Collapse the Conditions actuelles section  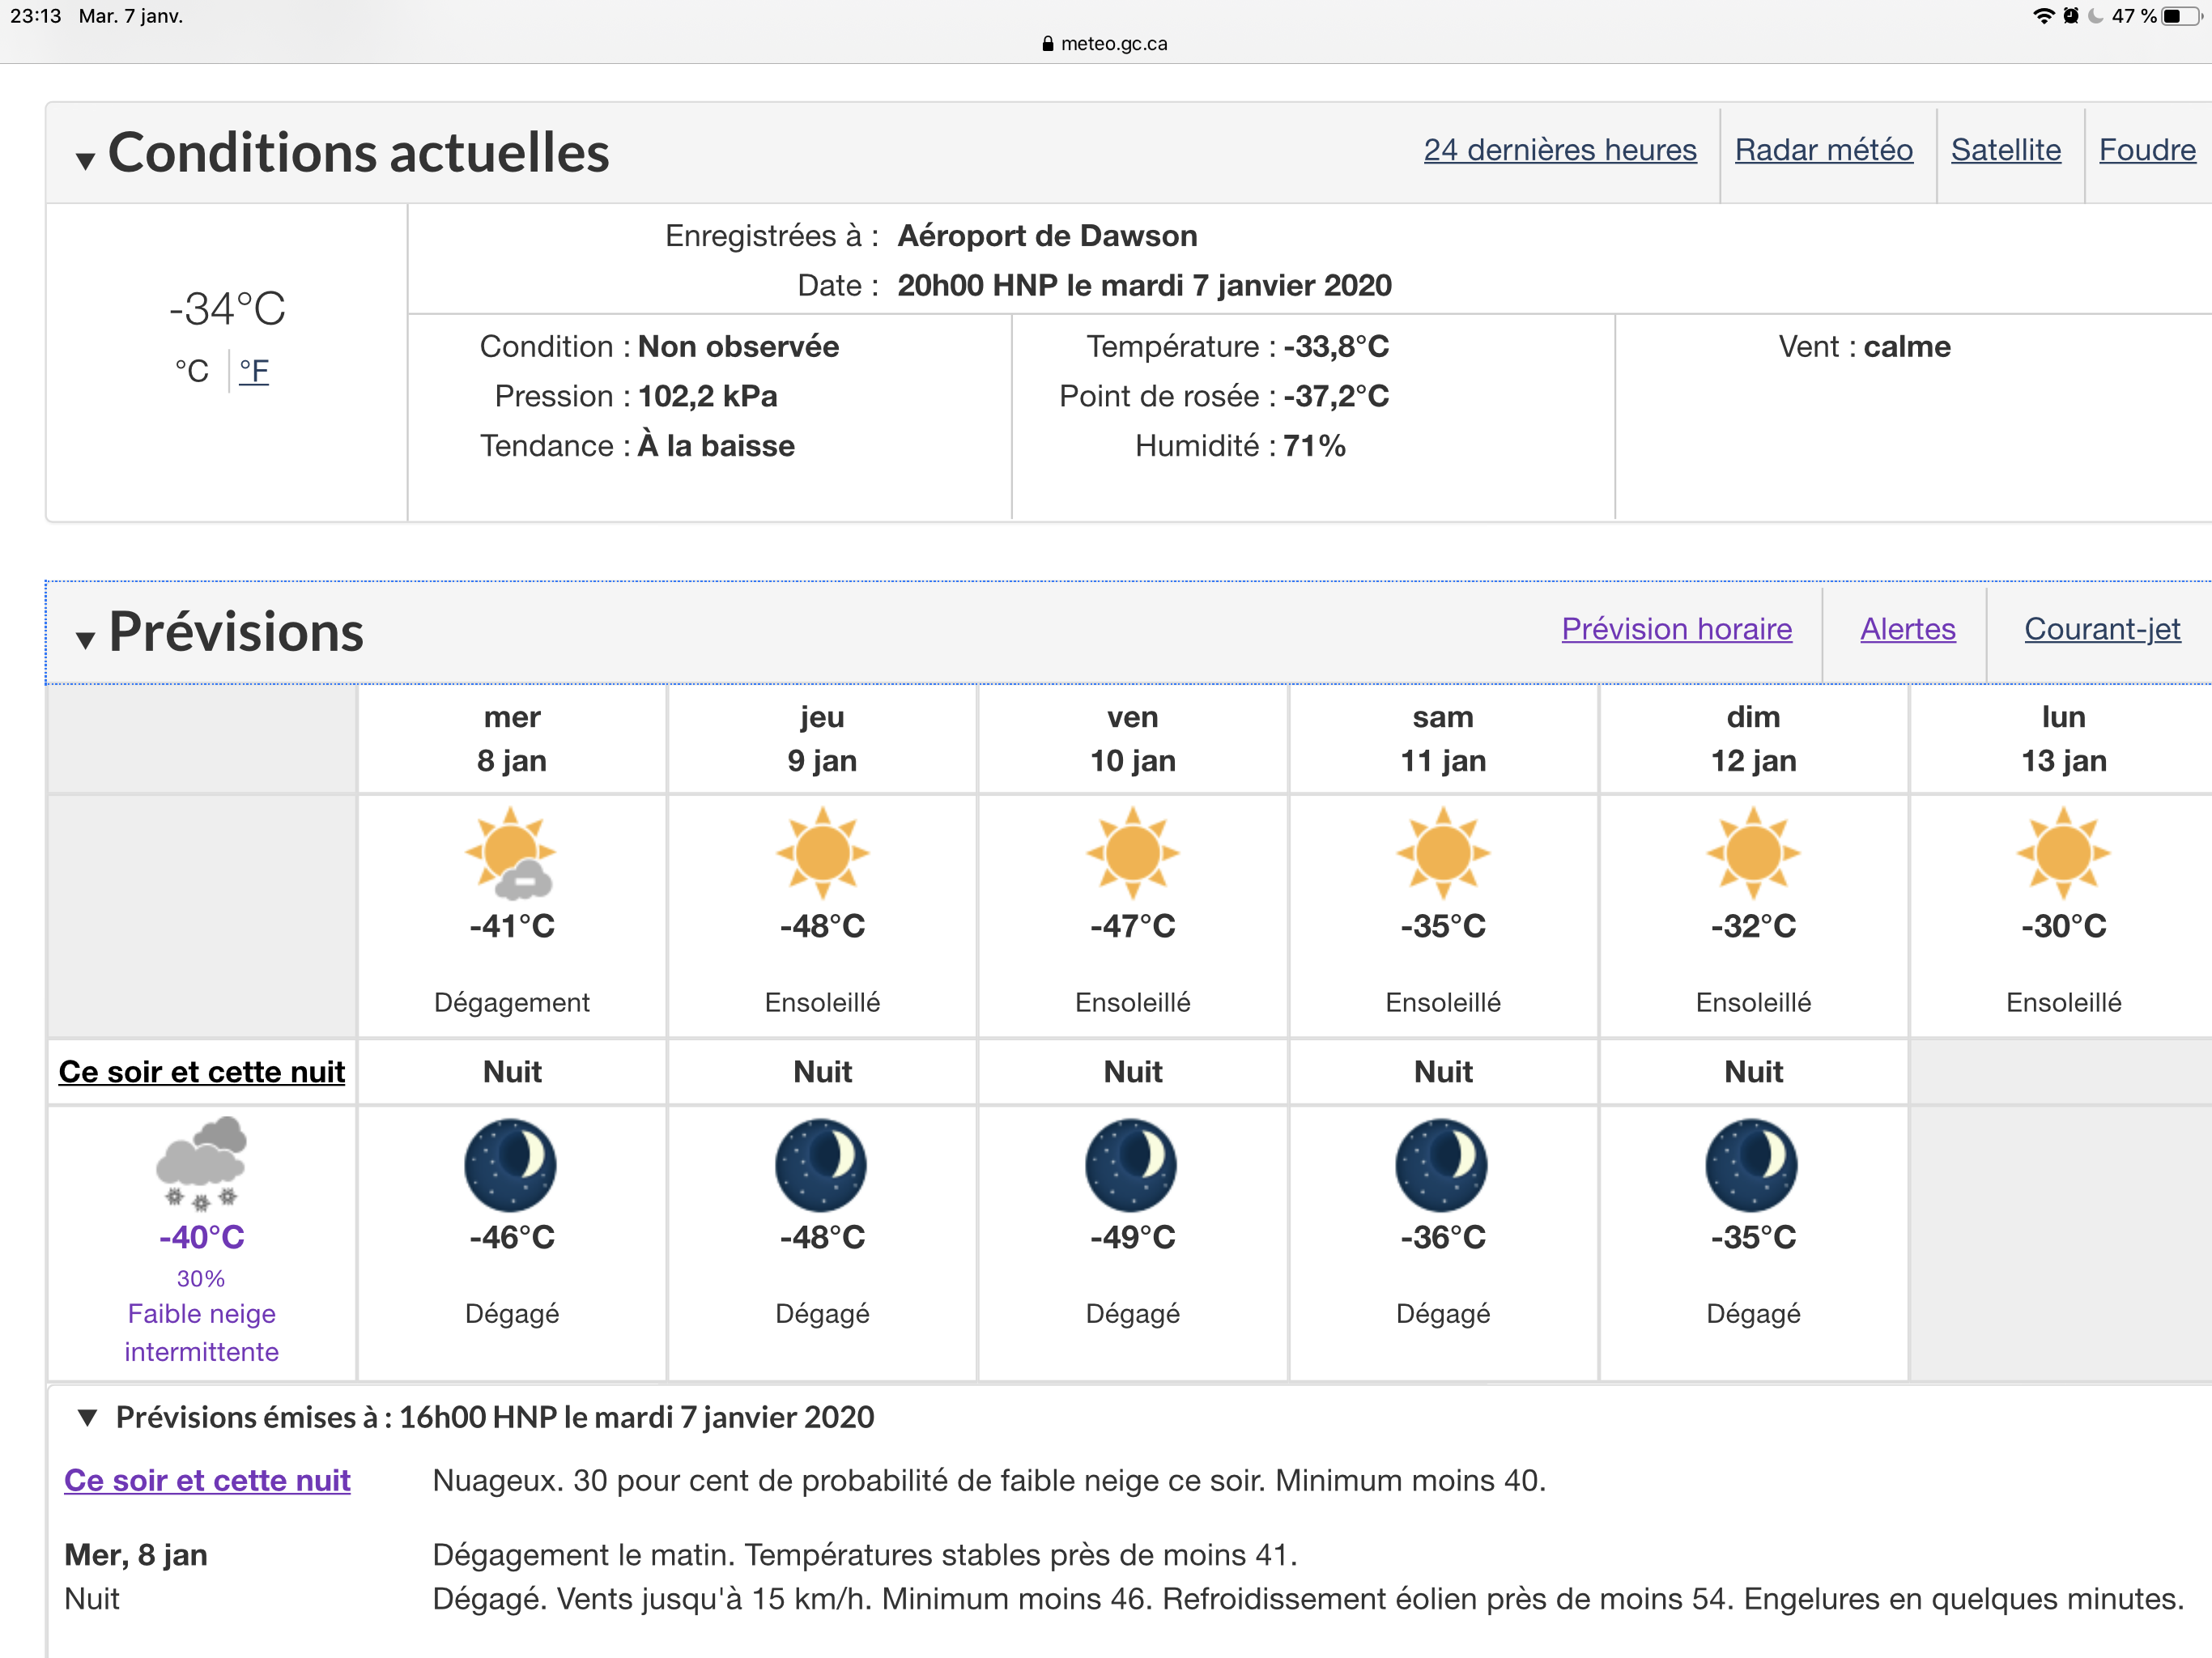86,159
